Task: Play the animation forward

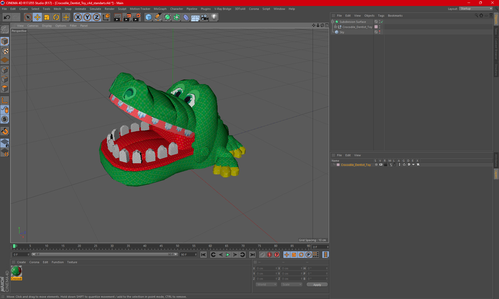Action: click(228, 255)
